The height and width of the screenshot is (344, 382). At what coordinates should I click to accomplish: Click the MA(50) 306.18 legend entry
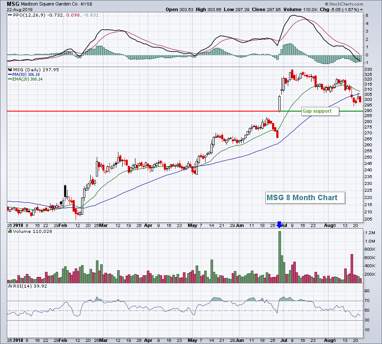[26, 75]
